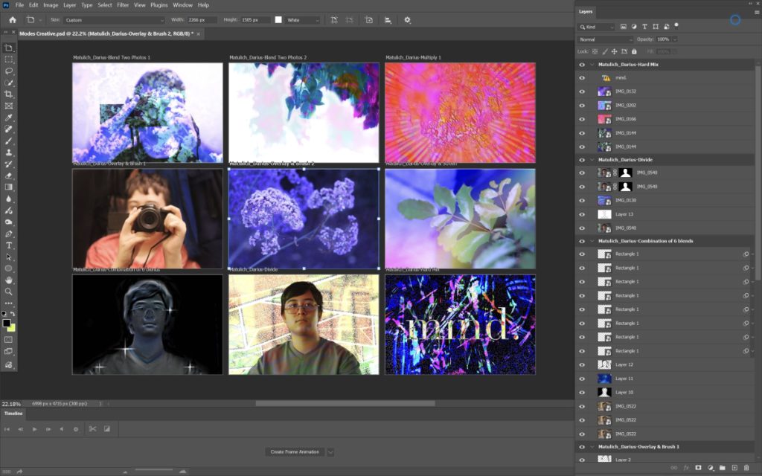
Task: Click the artboard Width input field
Action: 202,20
